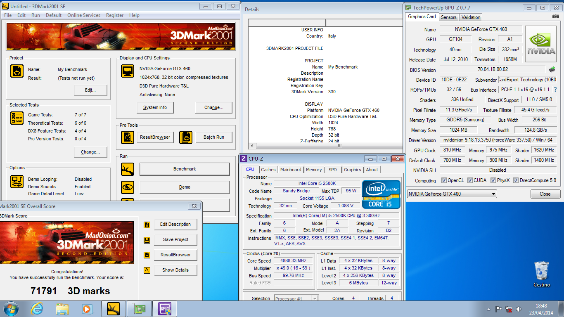Click the Batch Run button
This screenshot has width=564, height=317.
click(214, 137)
